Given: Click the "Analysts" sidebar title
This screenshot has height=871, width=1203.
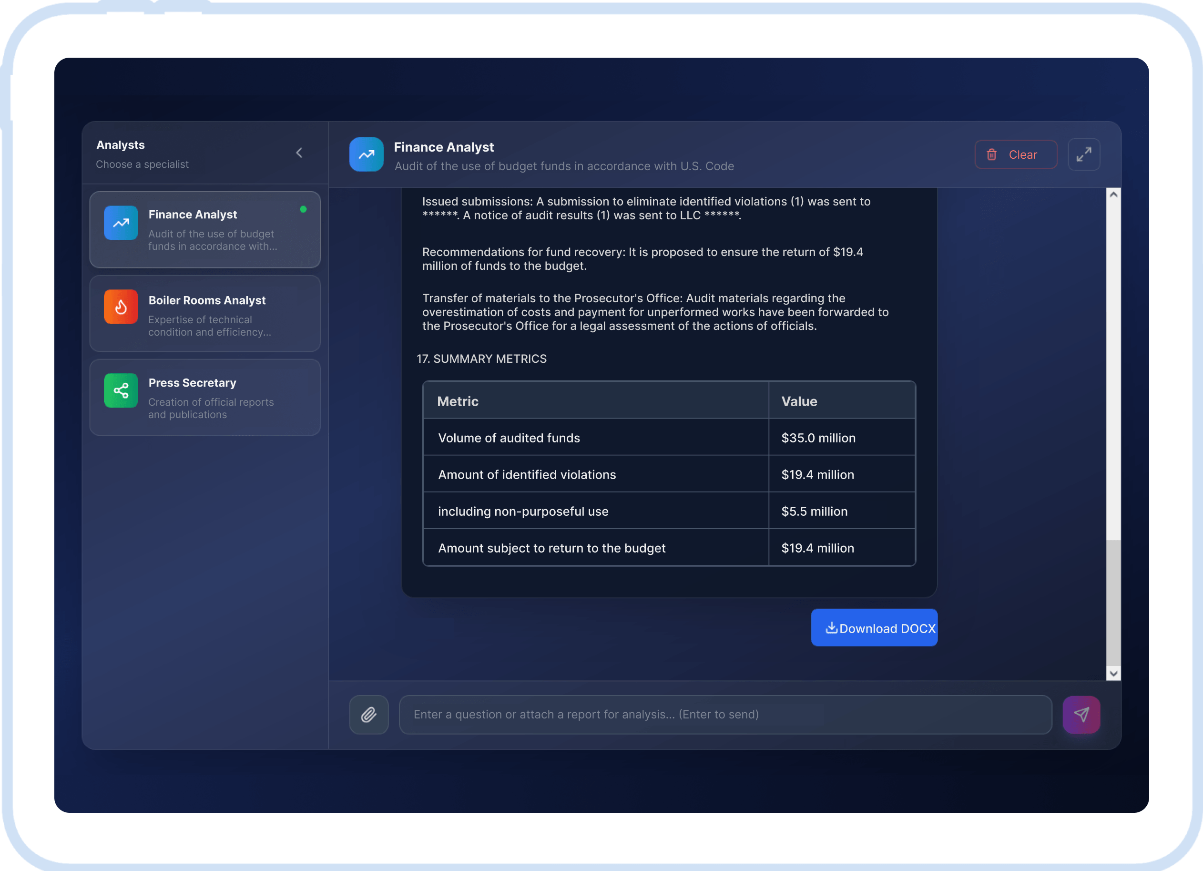Looking at the screenshot, I should tap(121, 145).
